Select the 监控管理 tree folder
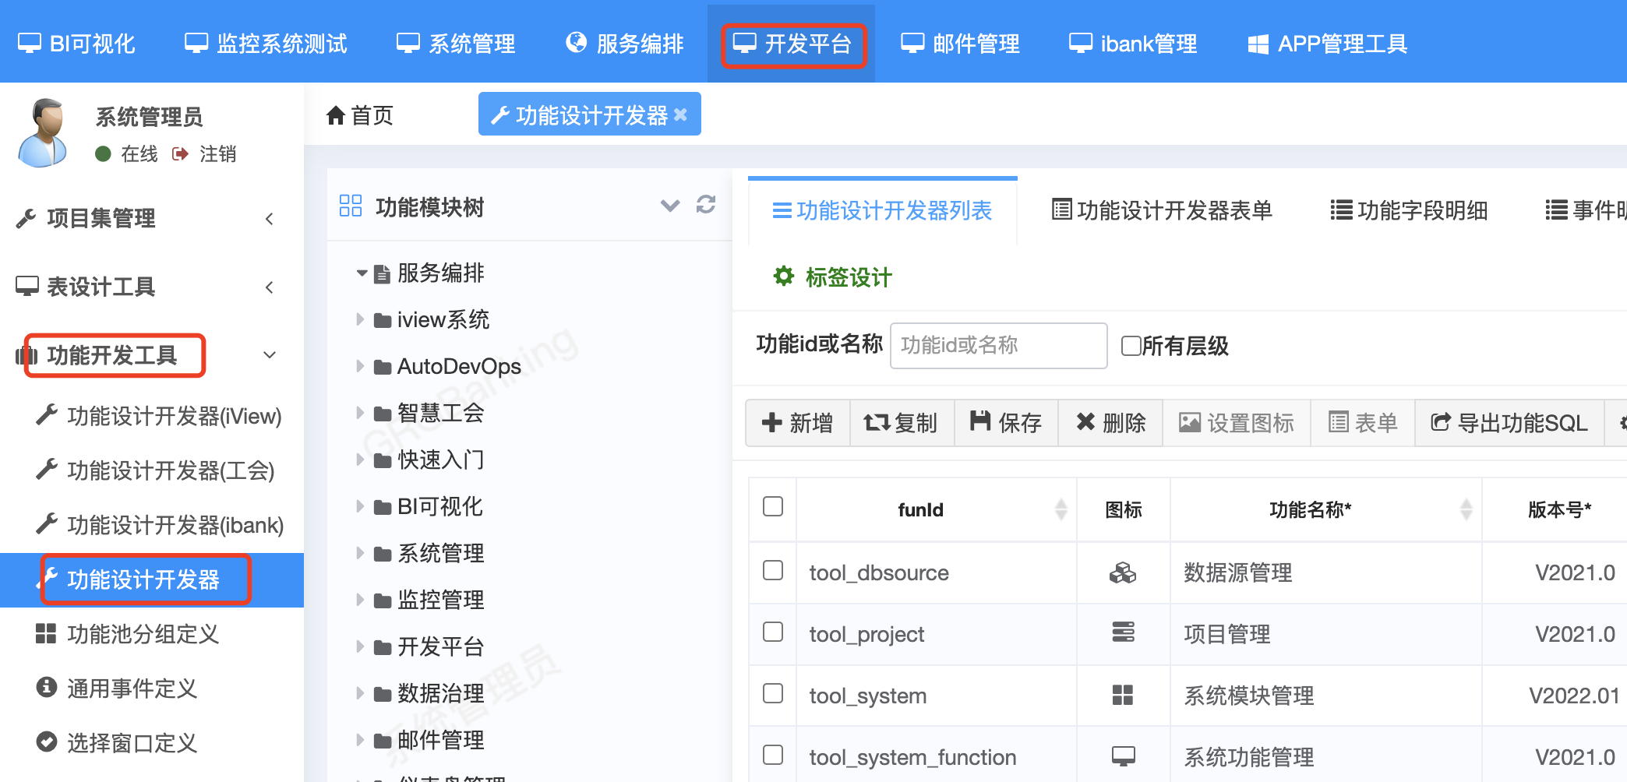This screenshot has width=1627, height=782. (429, 600)
